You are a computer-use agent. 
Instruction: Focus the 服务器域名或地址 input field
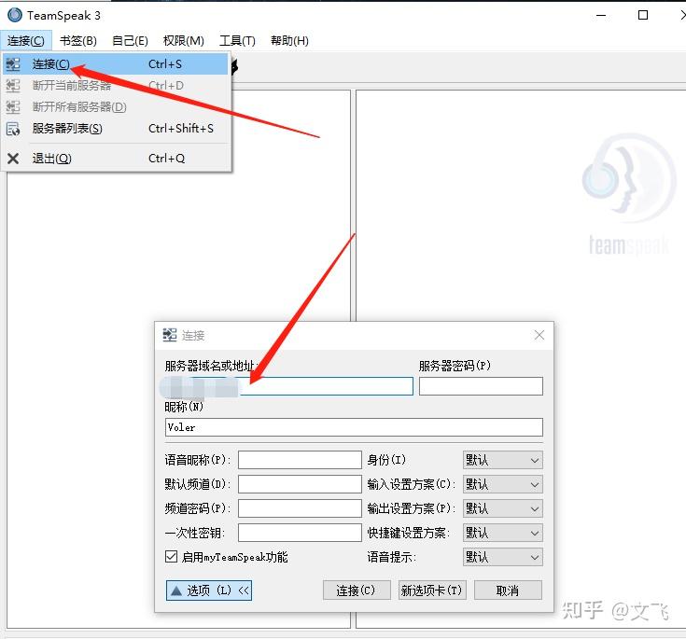click(x=288, y=386)
